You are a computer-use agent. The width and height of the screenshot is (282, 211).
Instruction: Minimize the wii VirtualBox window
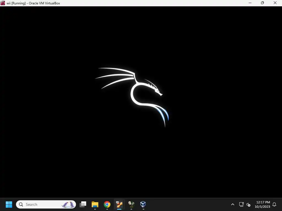point(250,3)
